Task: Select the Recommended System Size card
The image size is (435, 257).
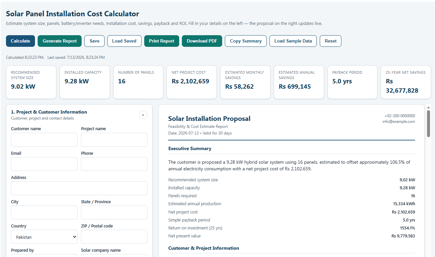Action: point(31,82)
